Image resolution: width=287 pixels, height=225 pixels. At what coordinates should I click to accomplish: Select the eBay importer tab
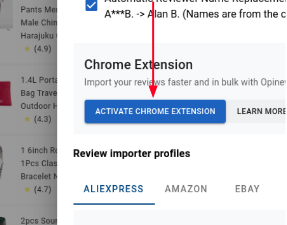(247, 189)
